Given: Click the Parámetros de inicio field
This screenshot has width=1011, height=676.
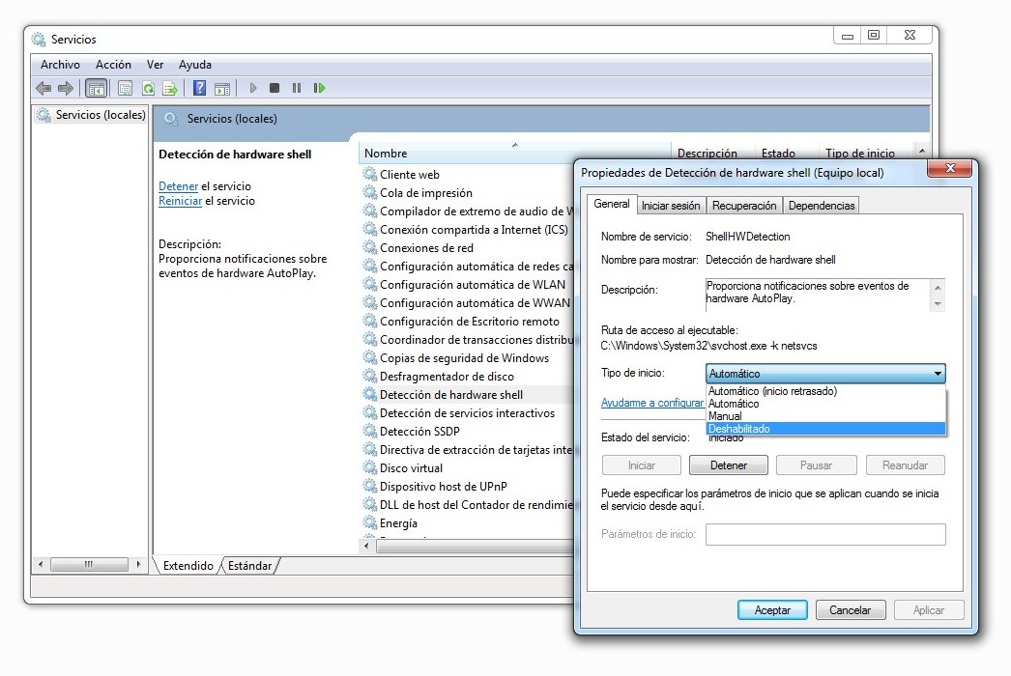Looking at the screenshot, I should (825, 534).
